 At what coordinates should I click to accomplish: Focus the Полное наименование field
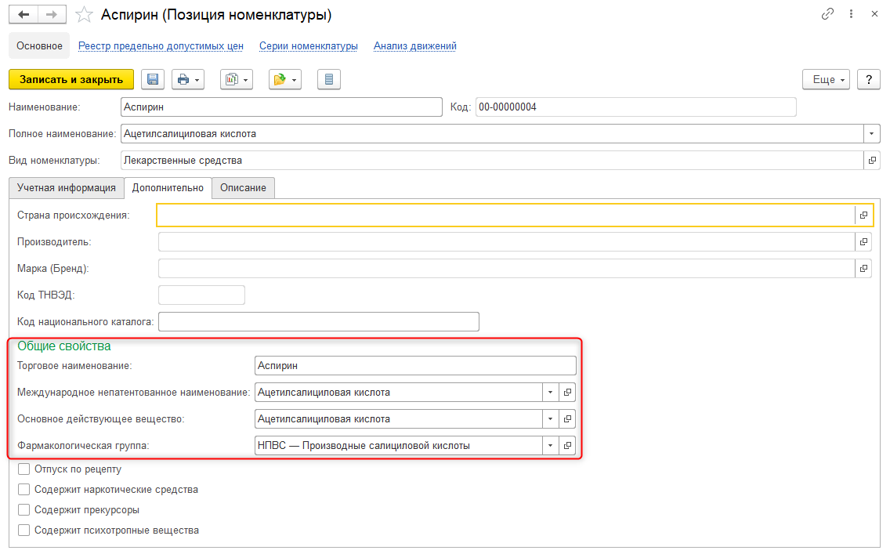click(492, 134)
